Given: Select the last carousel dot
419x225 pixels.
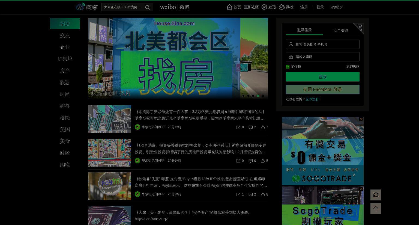Looking at the screenshot, I should (x=263, y=96).
